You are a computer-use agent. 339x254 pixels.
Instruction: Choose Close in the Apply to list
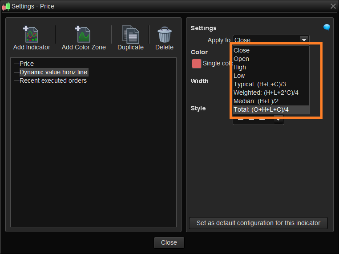271,50
